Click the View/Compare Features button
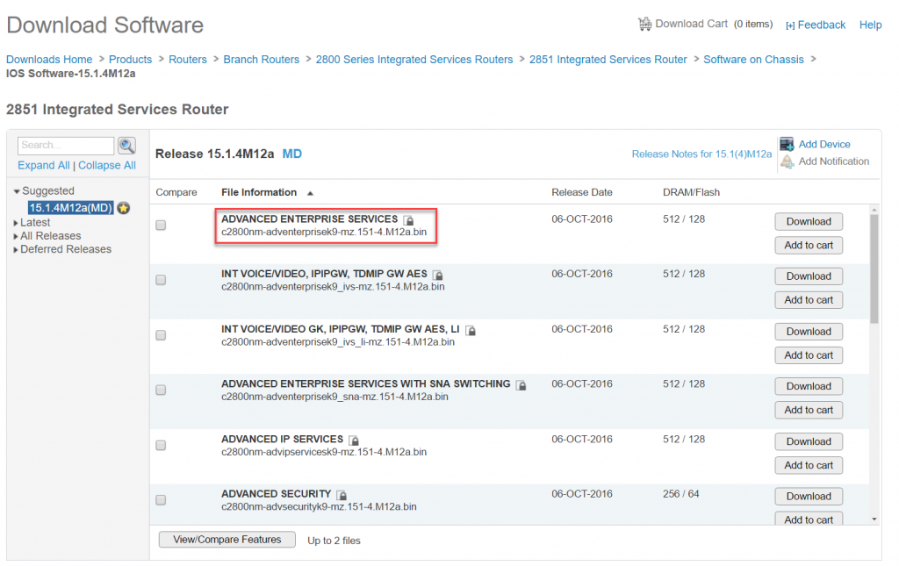Viewport: 899px width, 566px height. [227, 539]
